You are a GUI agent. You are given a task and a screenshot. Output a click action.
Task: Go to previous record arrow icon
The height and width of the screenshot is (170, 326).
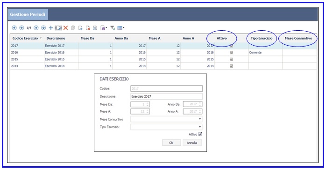pyautogui.click(x=21, y=28)
